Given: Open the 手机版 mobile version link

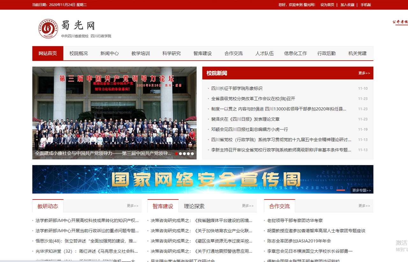Looking at the screenshot, I should point(366,5).
